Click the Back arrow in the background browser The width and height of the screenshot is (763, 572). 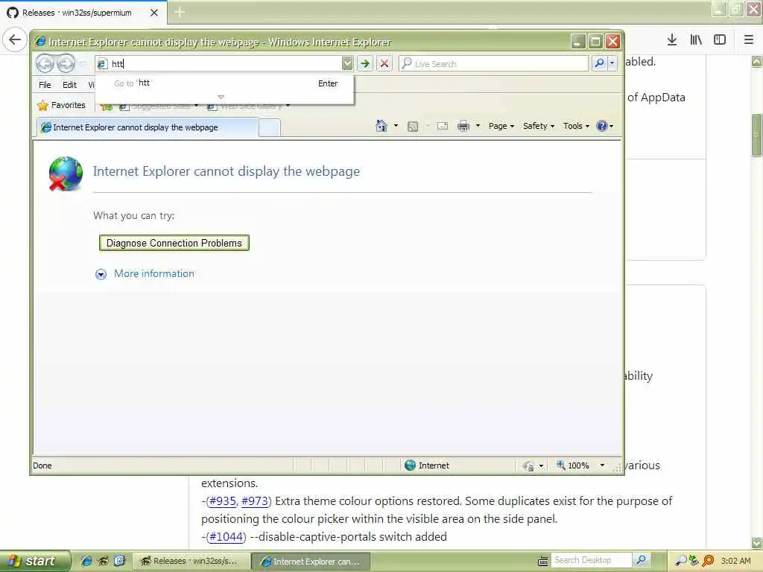point(15,39)
